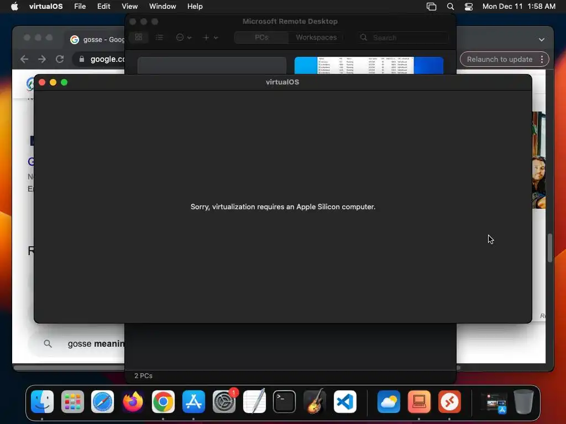Click the Google result image thumbnail
Image resolution: width=566 pixels, height=424 pixels.
(x=538, y=160)
